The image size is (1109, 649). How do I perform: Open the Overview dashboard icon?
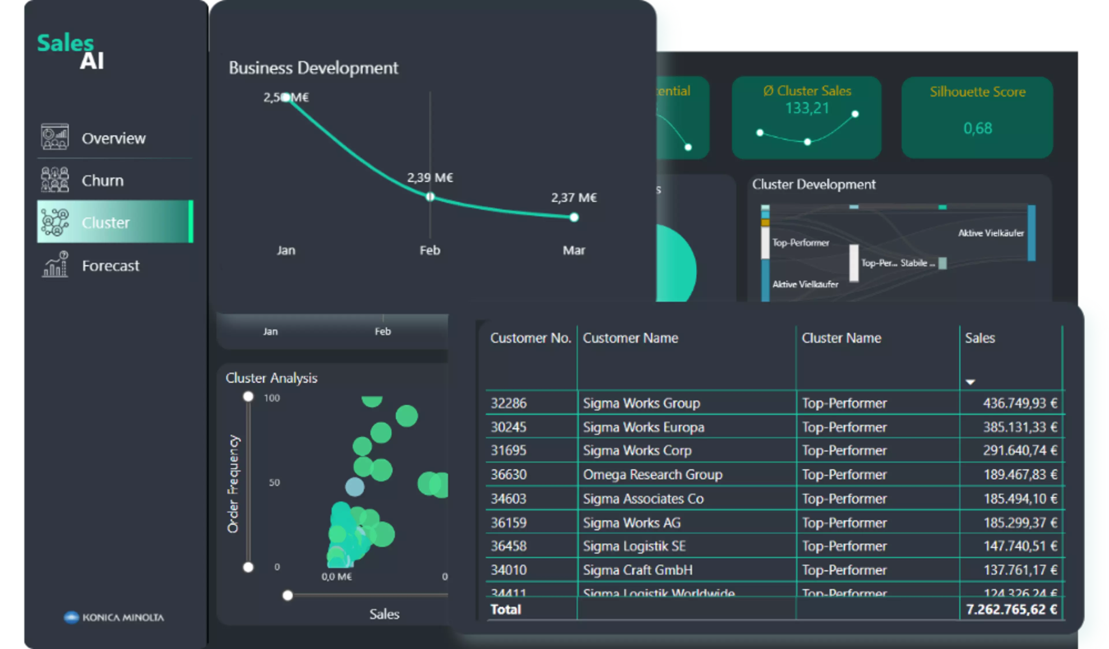[x=55, y=137]
